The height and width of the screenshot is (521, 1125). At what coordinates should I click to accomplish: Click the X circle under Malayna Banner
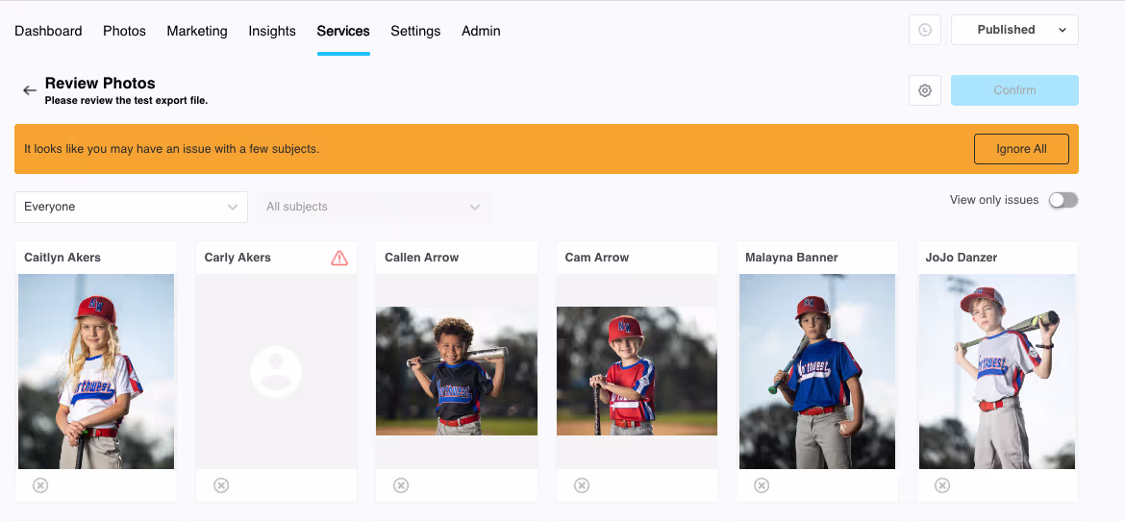click(762, 485)
